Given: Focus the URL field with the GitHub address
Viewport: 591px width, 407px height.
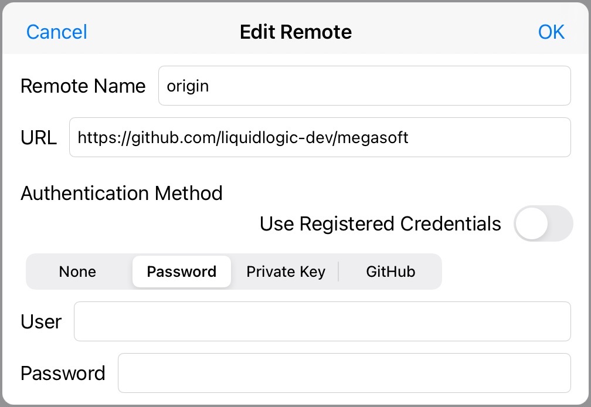Looking at the screenshot, I should pos(320,137).
